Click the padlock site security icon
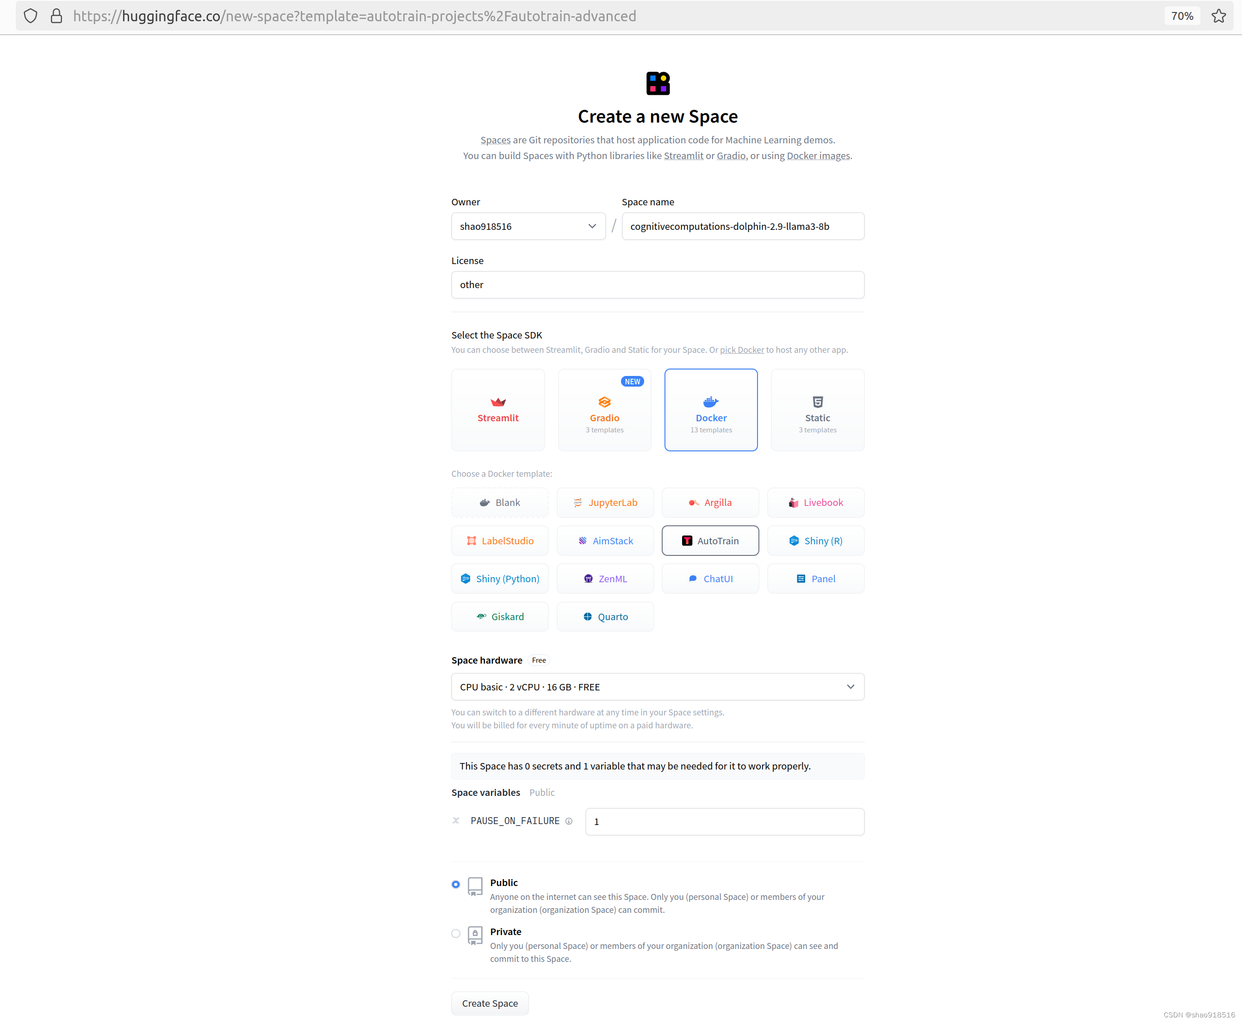1242x1022 pixels. point(56,16)
